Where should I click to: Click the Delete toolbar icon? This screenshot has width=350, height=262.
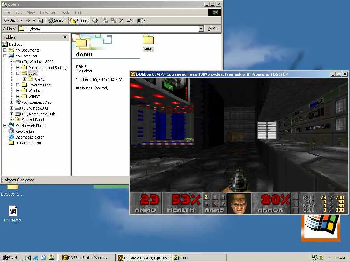pos(121,20)
